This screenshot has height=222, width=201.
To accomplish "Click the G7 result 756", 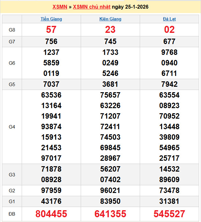I will [51, 41].
